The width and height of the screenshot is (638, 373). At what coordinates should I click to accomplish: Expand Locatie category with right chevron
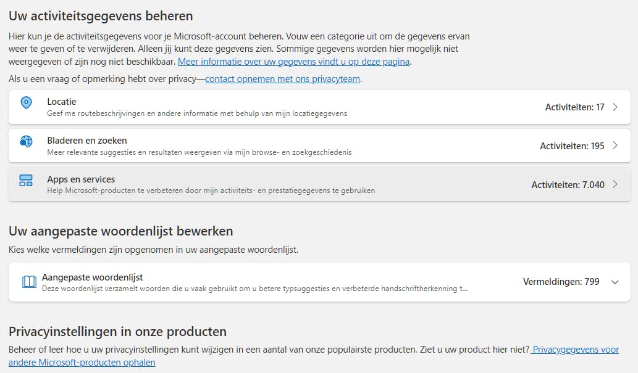615,107
